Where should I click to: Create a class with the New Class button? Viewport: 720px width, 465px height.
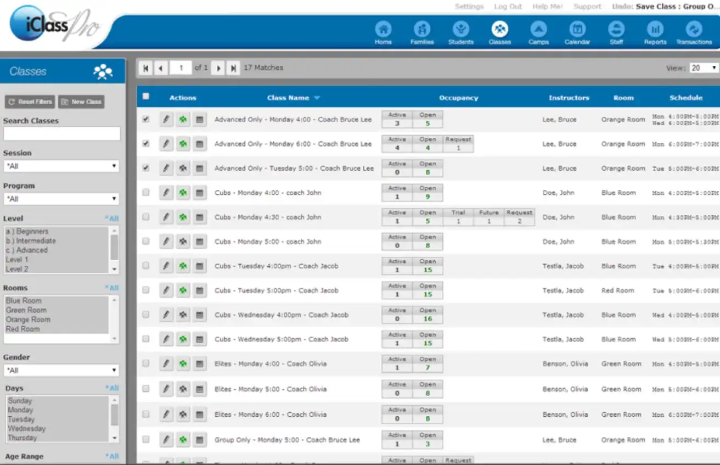pyautogui.click(x=81, y=101)
